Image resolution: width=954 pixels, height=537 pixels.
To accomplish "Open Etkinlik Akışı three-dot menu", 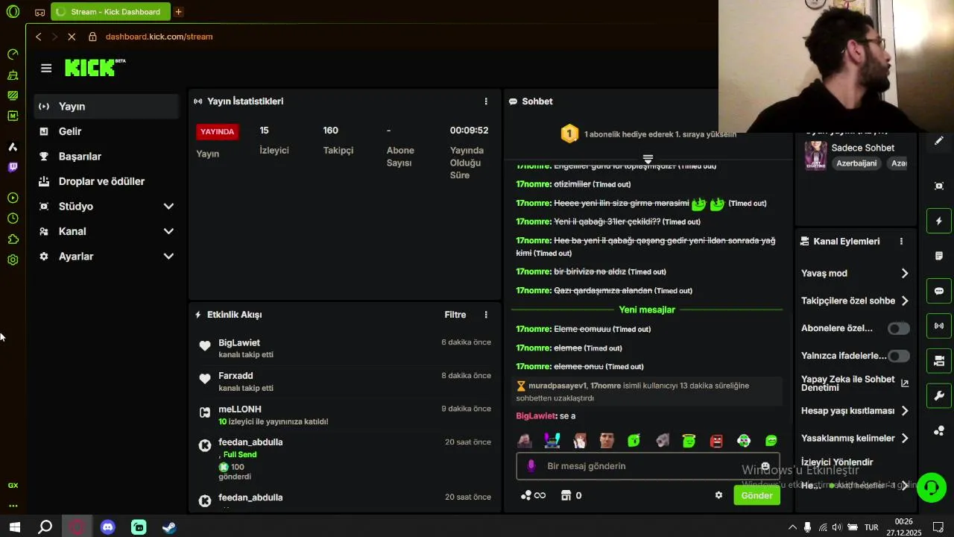I will point(486,315).
